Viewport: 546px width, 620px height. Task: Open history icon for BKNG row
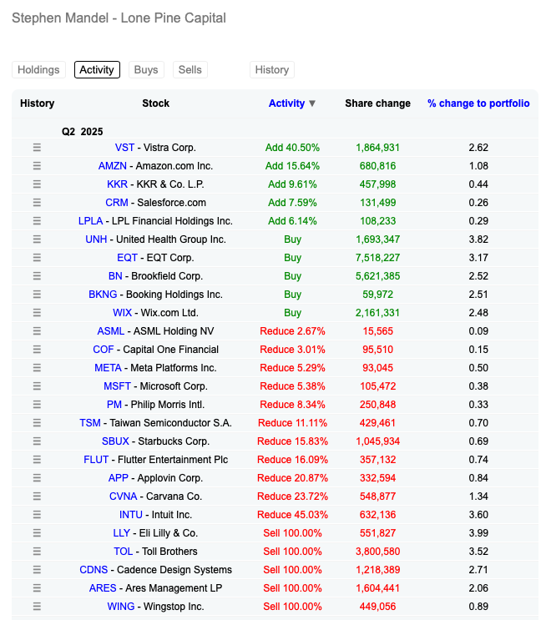click(37, 295)
